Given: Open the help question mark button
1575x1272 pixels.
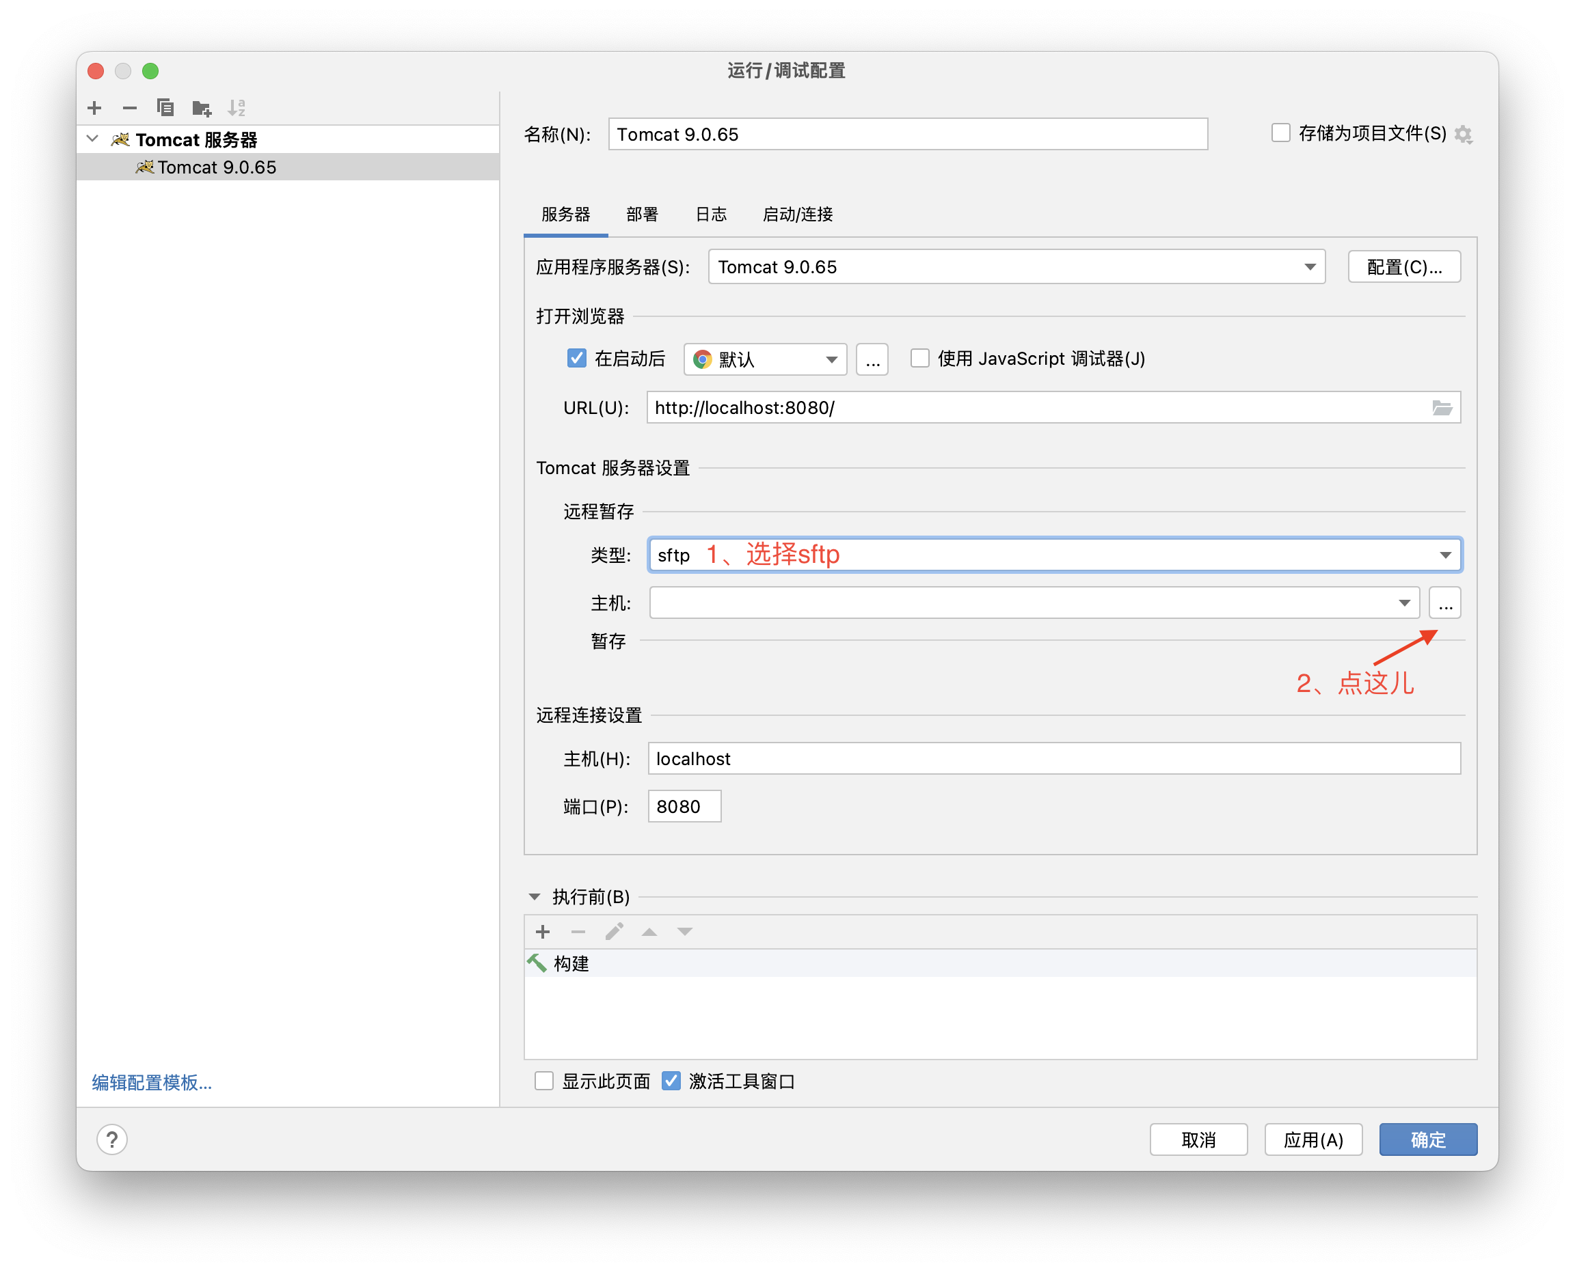Looking at the screenshot, I should [x=112, y=1140].
